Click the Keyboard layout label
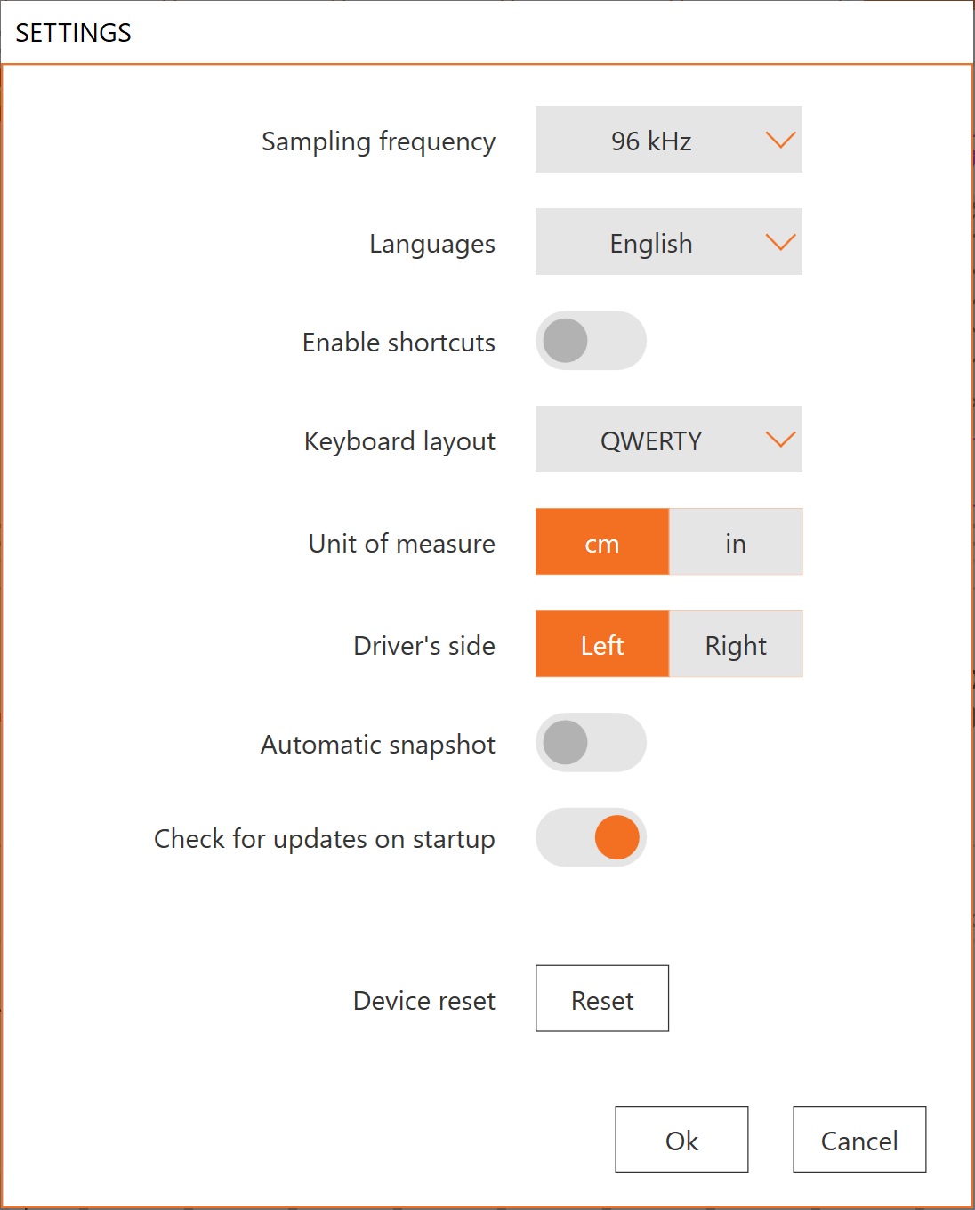Viewport: 975px width, 1210px height. click(399, 441)
